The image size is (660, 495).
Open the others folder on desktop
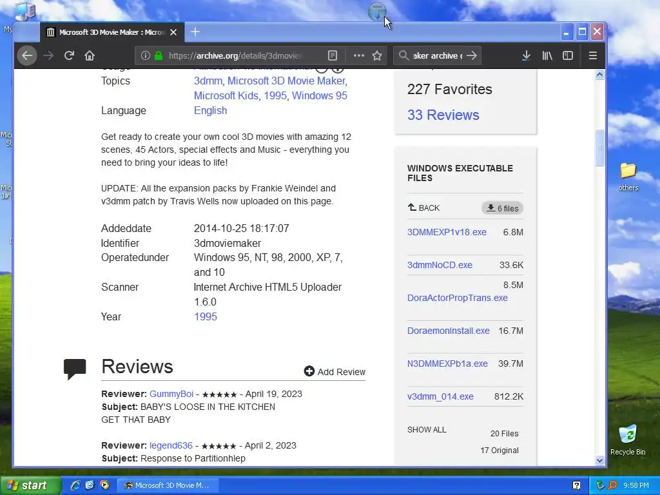coord(628,177)
